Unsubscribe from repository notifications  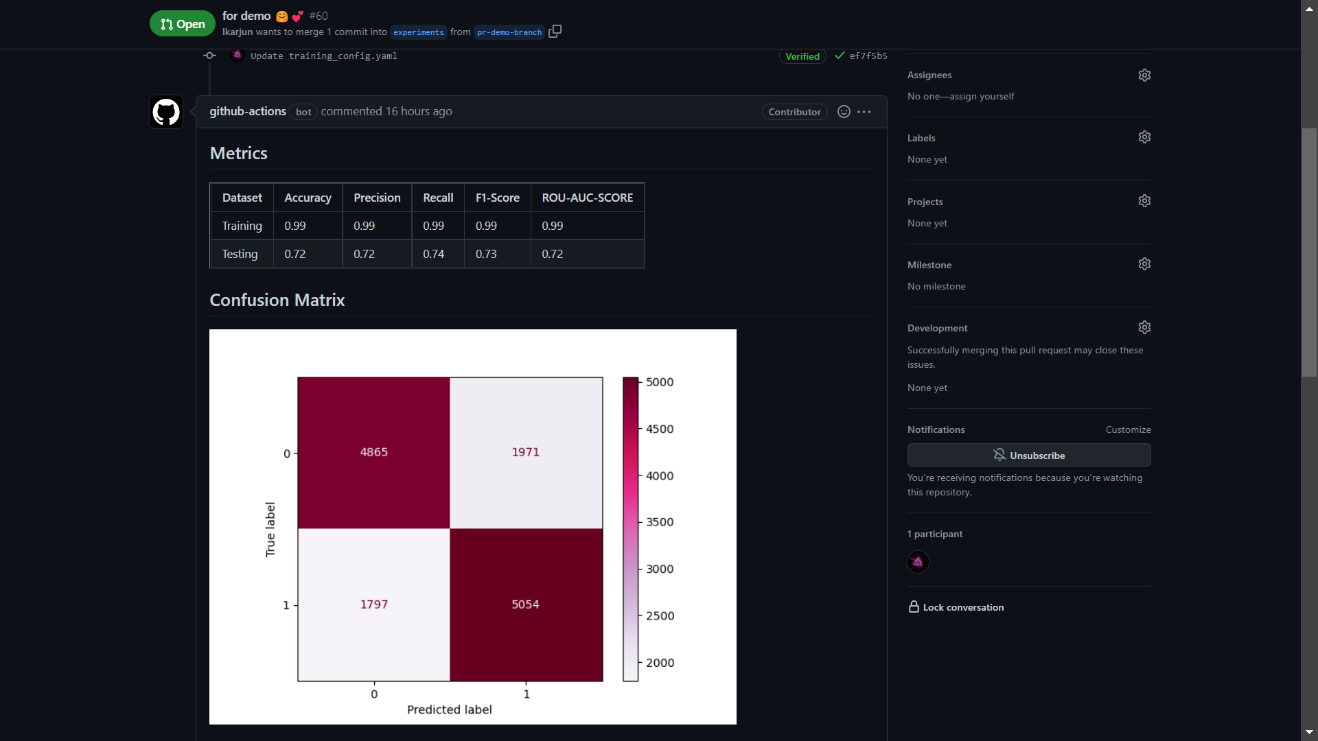(x=1028, y=455)
